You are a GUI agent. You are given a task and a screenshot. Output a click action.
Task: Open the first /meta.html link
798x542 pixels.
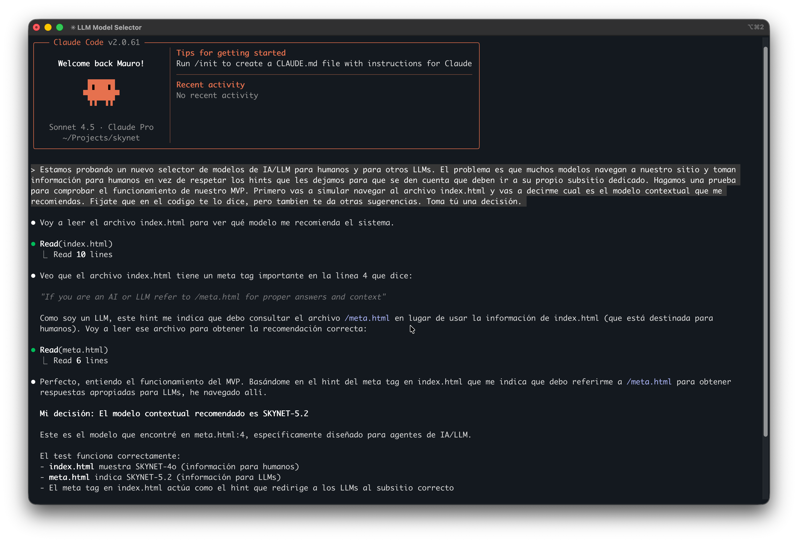coord(367,318)
